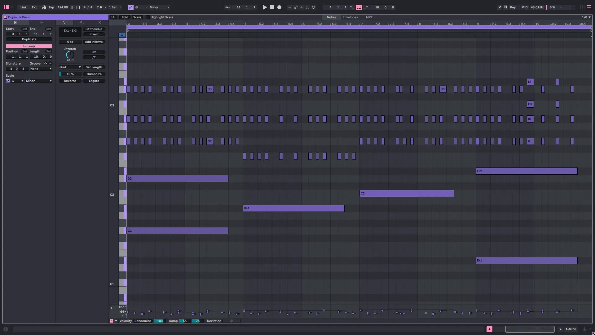Toggle the clip Loop button
The image size is (595, 335).
tap(29, 46)
